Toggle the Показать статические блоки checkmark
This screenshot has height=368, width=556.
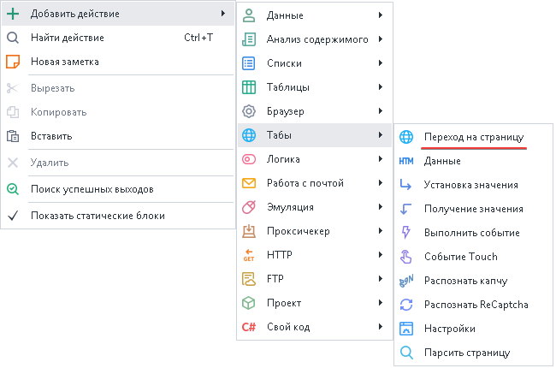[x=13, y=216]
